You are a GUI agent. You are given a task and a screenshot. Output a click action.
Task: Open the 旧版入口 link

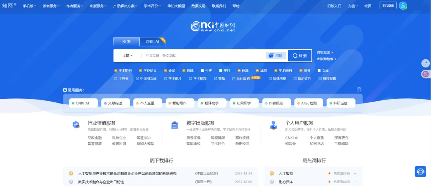334,6
